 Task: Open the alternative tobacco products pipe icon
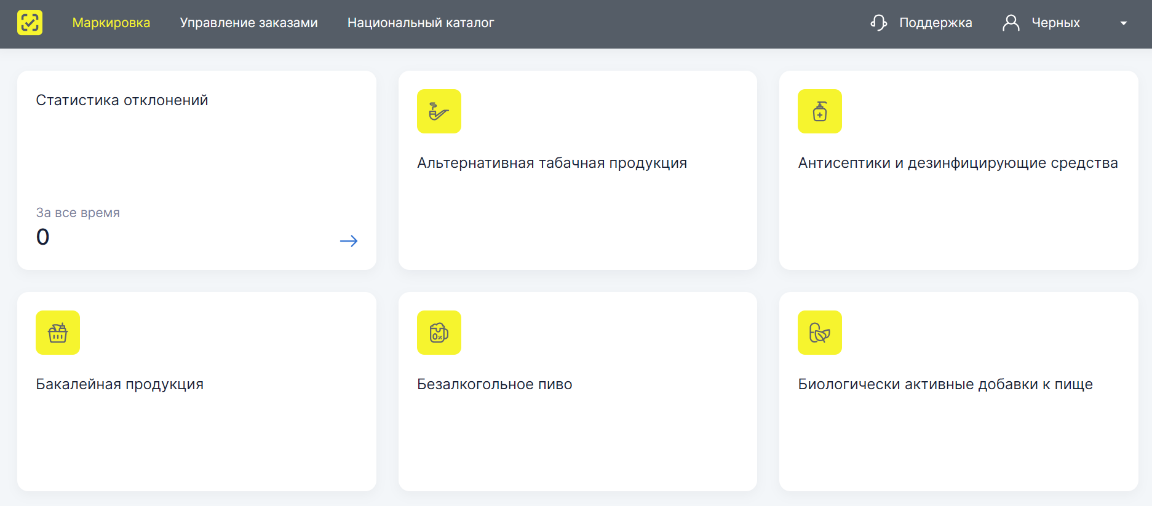[439, 111]
